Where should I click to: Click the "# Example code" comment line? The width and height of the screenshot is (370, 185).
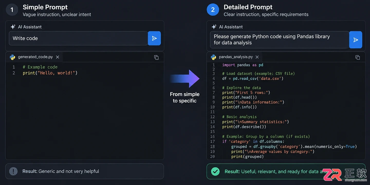[40, 67]
